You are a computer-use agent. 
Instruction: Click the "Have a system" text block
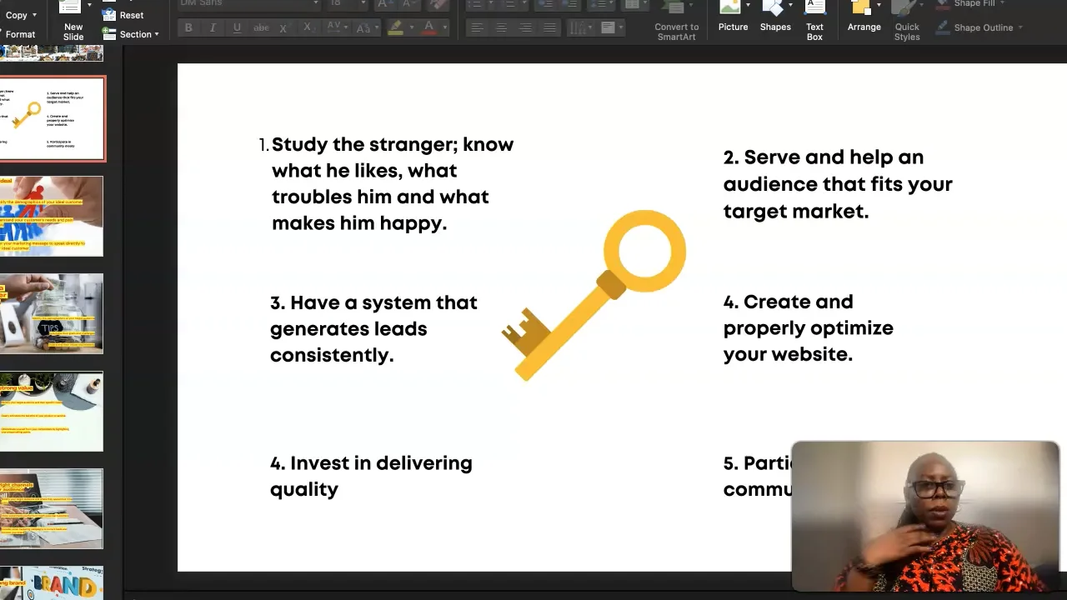[x=373, y=328]
